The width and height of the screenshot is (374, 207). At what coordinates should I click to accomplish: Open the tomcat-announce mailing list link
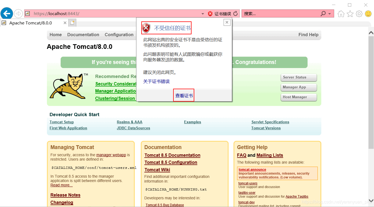pos(252,170)
